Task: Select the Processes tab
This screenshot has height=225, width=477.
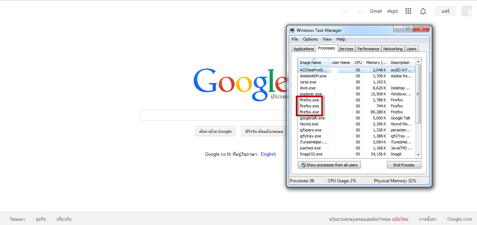Action: click(x=326, y=48)
